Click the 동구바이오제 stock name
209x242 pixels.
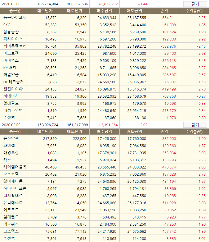15,18
